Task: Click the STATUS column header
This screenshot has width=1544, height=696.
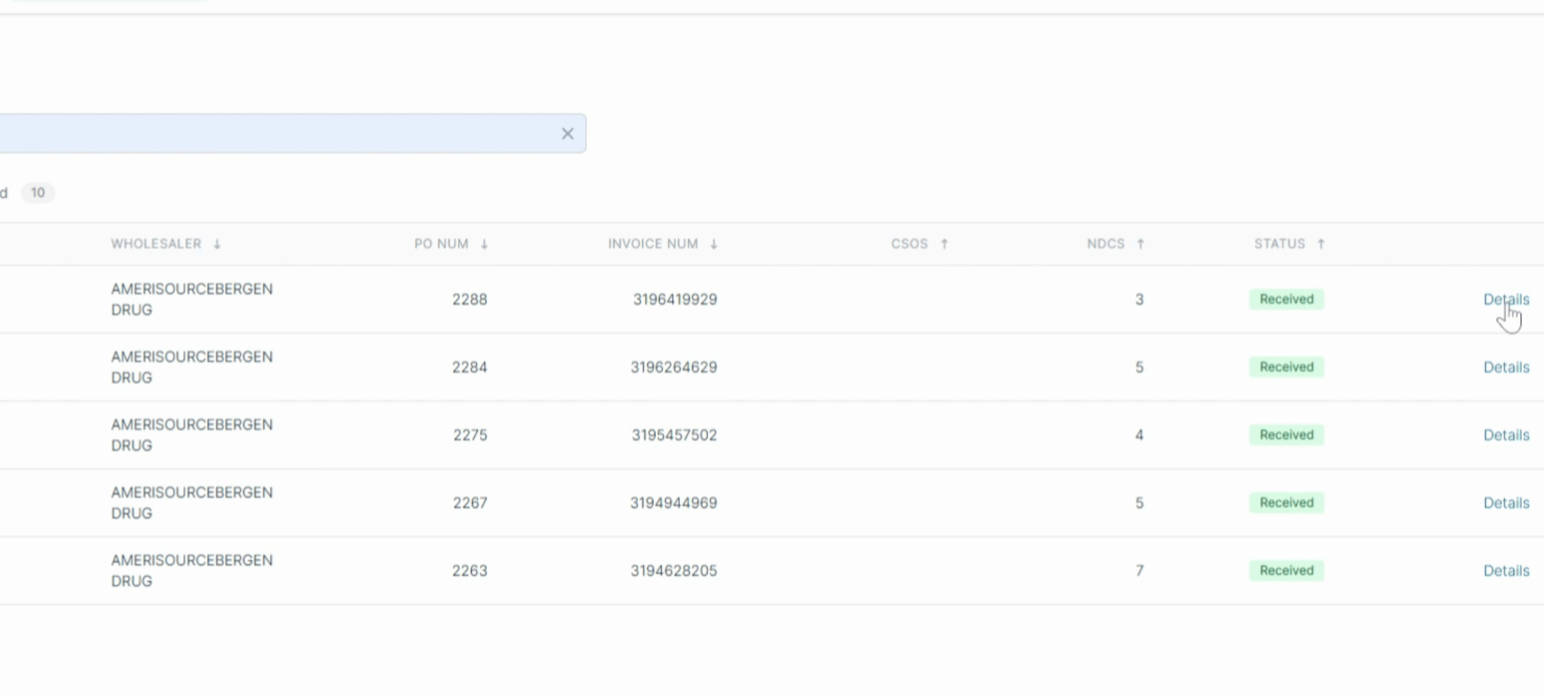Action: tap(1280, 244)
